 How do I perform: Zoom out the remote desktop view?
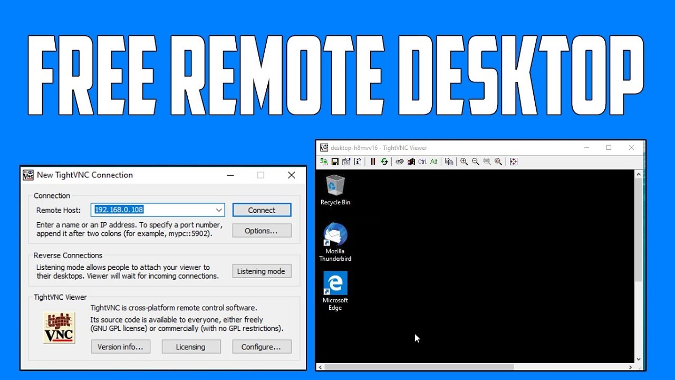pyautogui.click(x=476, y=161)
